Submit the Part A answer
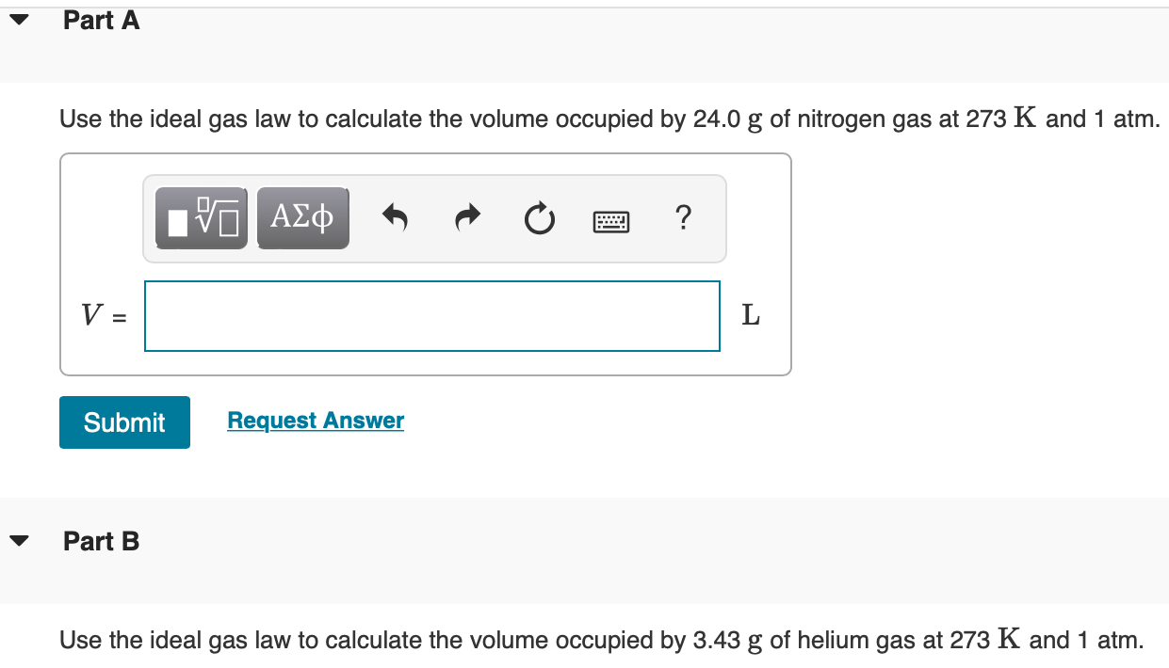The width and height of the screenshot is (1169, 668). point(123,421)
